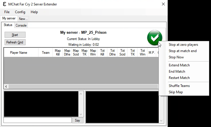Click the chat message input field
This screenshot has width=211, height=127.
[37, 120]
